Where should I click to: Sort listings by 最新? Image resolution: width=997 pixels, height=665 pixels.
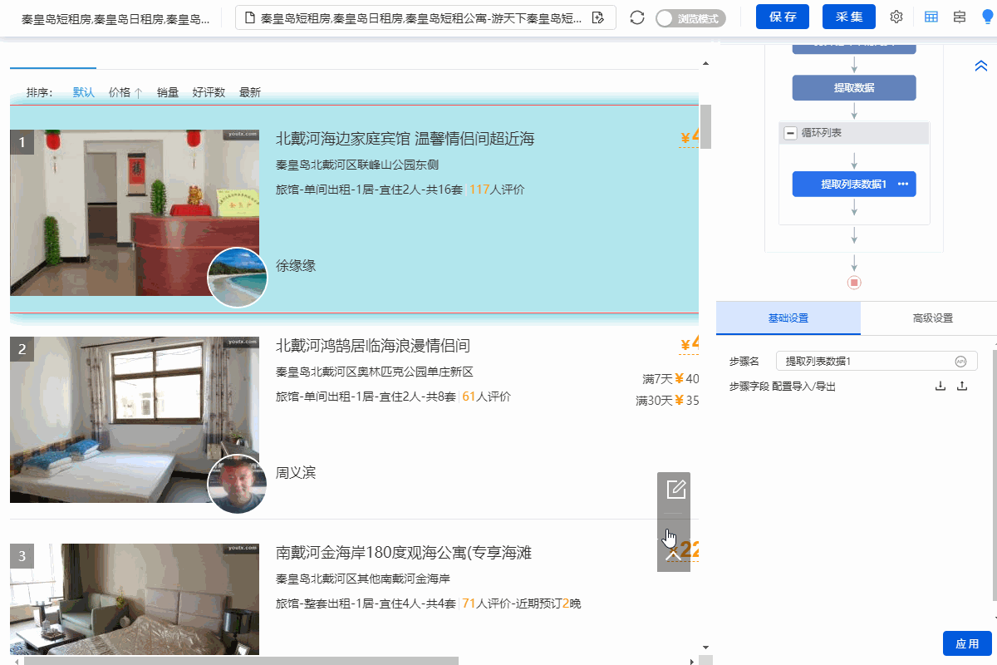coord(250,92)
